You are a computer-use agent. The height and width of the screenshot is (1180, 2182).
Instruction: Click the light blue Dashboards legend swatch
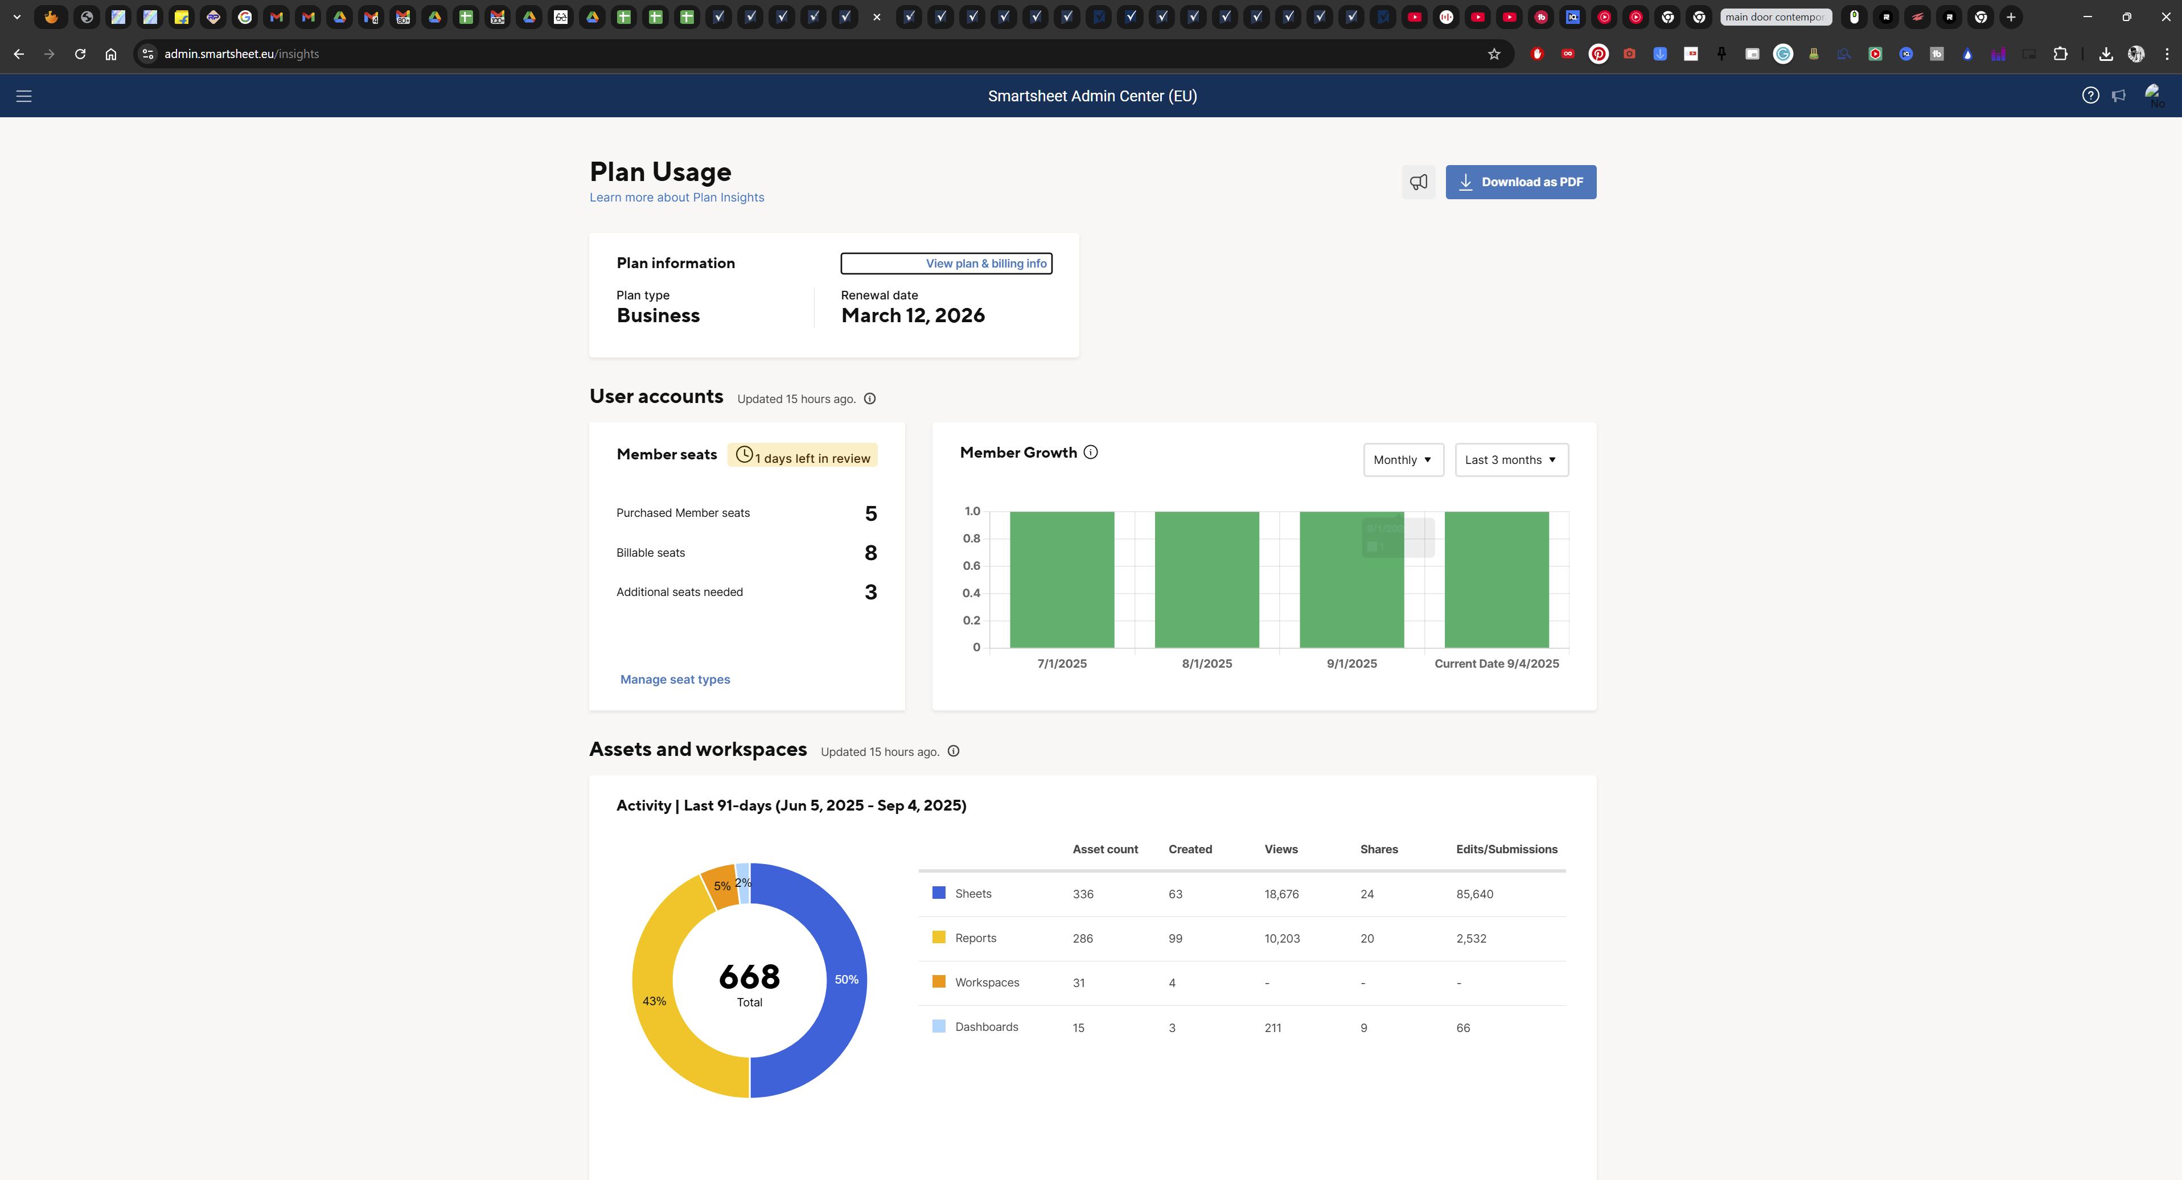pyautogui.click(x=939, y=1027)
